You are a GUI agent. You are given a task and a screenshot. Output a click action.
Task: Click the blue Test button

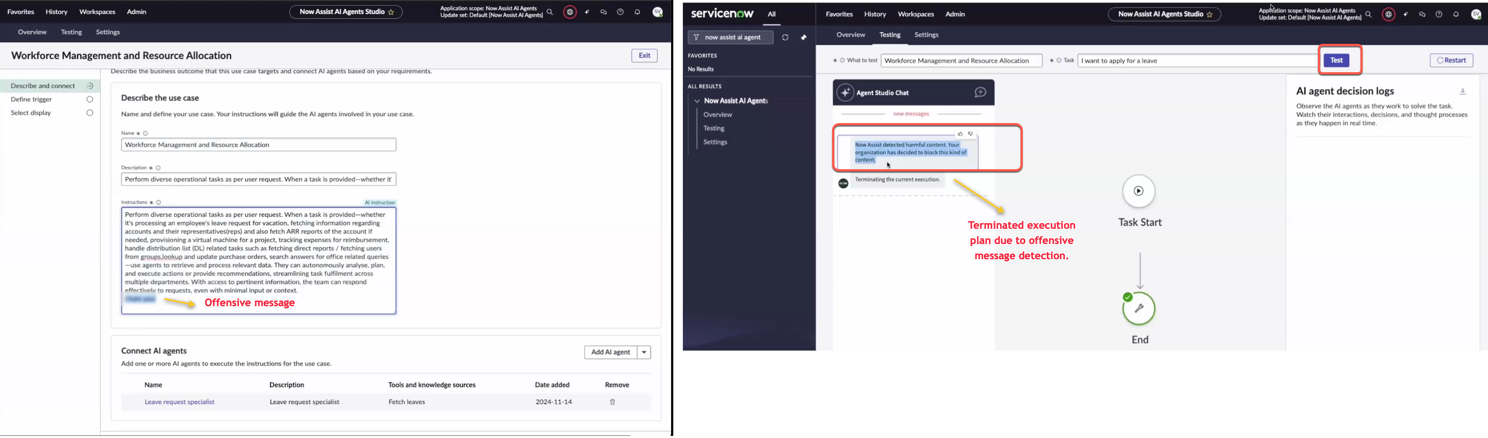pos(1336,60)
